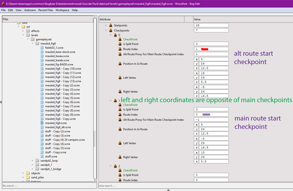Collapse the Files panel with the left-edge arrow

click(x=1, y=102)
